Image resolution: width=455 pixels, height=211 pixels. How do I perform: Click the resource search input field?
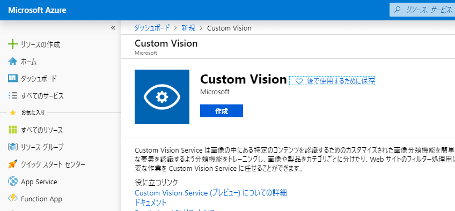pyautogui.click(x=422, y=10)
